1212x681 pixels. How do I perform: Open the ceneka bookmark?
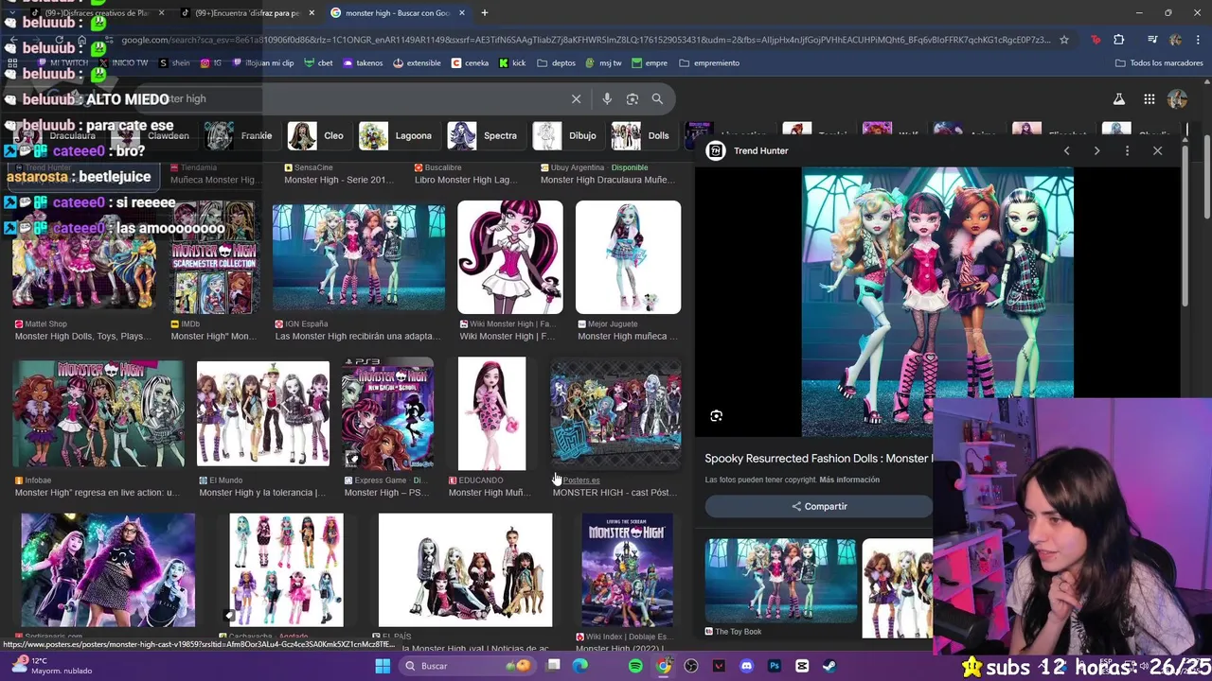(471, 63)
